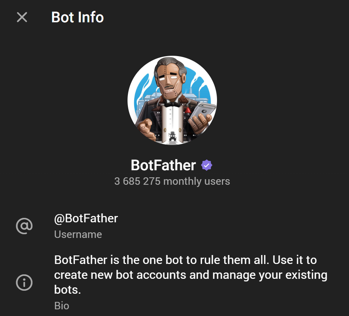Close the Bot Info panel
Screen dimensions: 349x316
coord(22,17)
